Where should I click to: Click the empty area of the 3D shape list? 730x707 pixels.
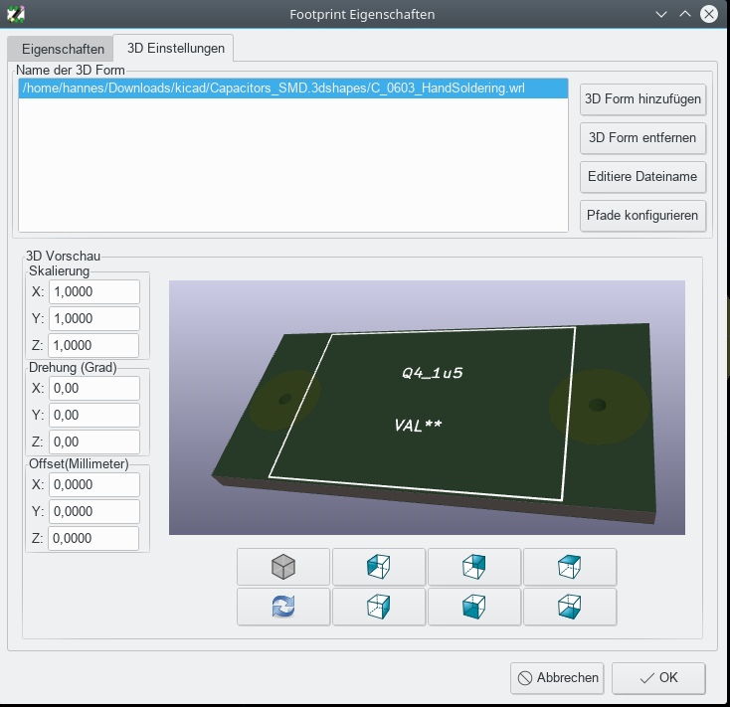[x=293, y=165]
